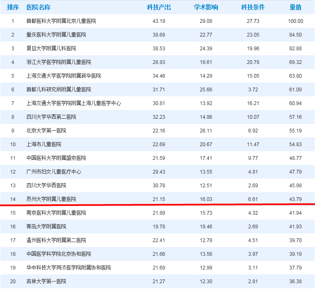Click the 23.05 科技条件 cell

pos(253,34)
